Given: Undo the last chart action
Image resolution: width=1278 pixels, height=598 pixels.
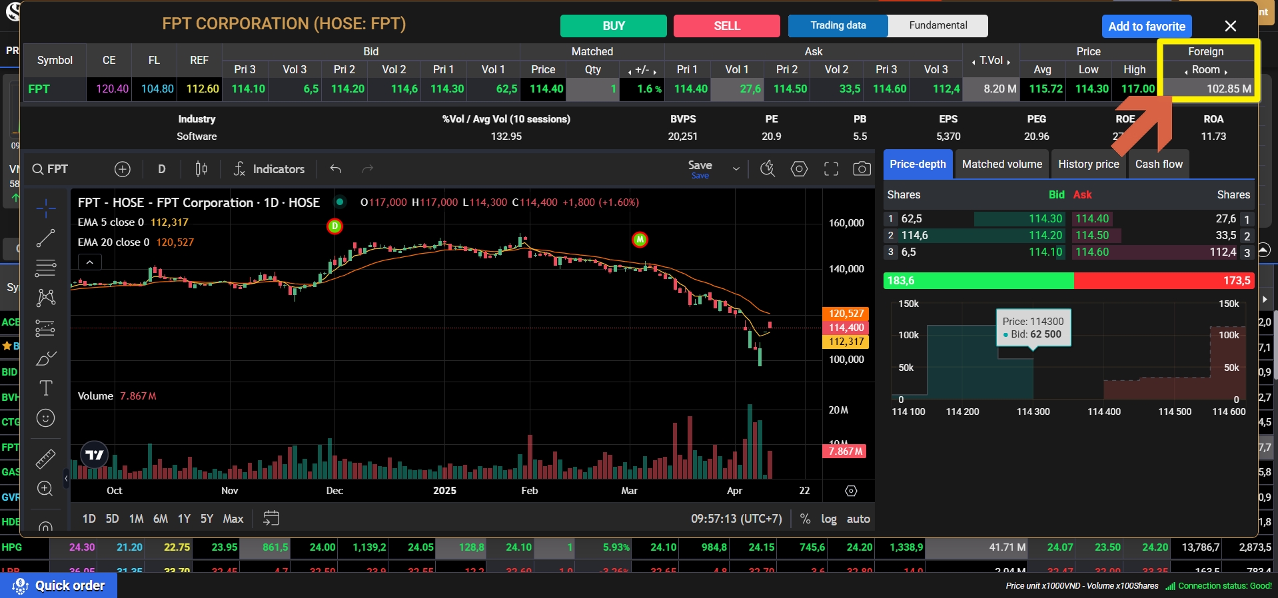Looking at the screenshot, I should point(336,169).
